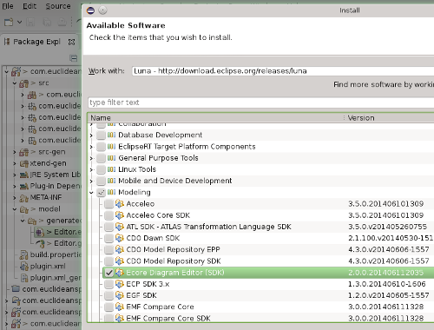
Task: Open the Source menu in Eclipse
Action: [x=58, y=6]
